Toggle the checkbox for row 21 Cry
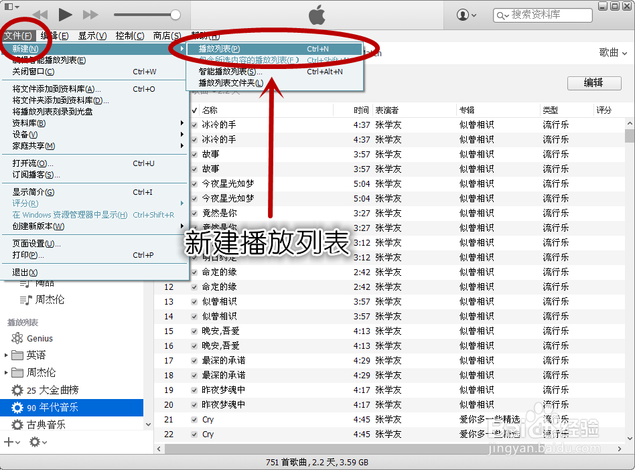This screenshot has width=635, height=470. pos(194,420)
